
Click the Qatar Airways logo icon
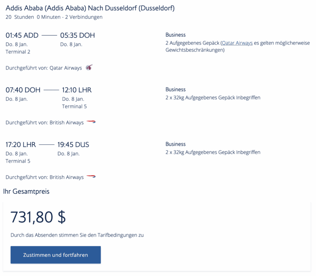pos(89,68)
